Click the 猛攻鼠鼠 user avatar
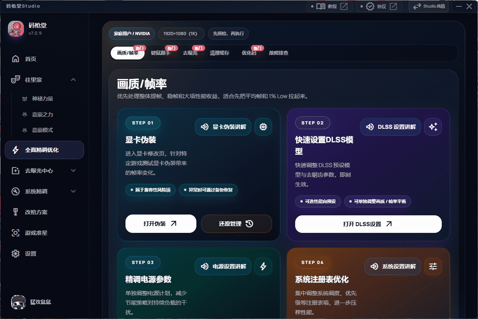Screen dimensions: 478x319 point(18,303)
